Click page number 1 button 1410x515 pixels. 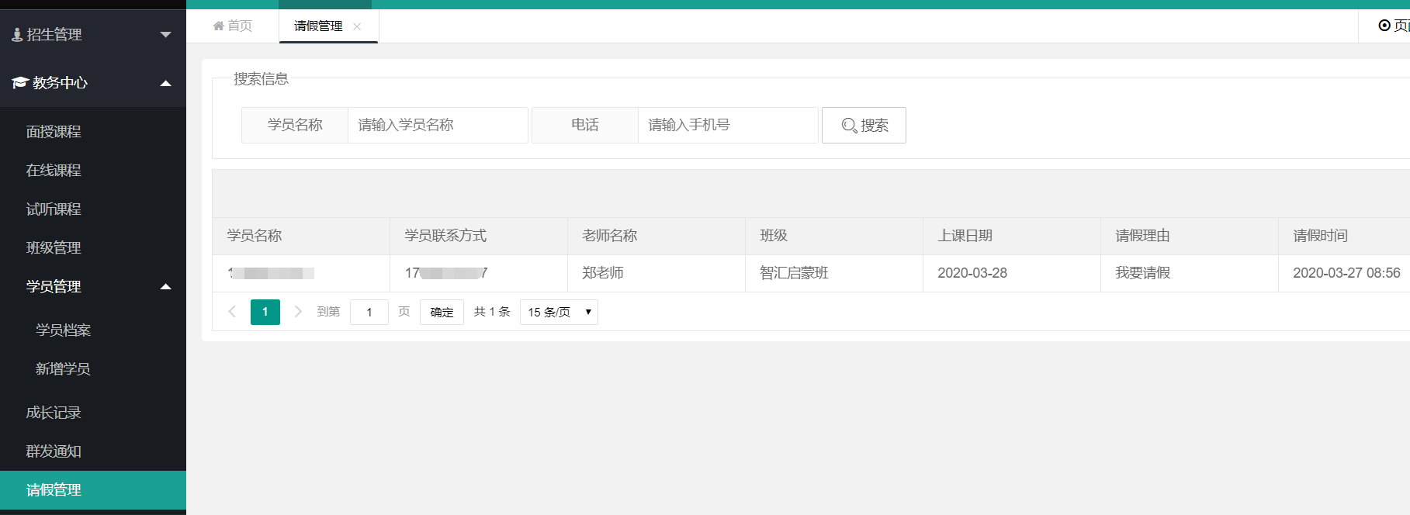pos(265,312)
